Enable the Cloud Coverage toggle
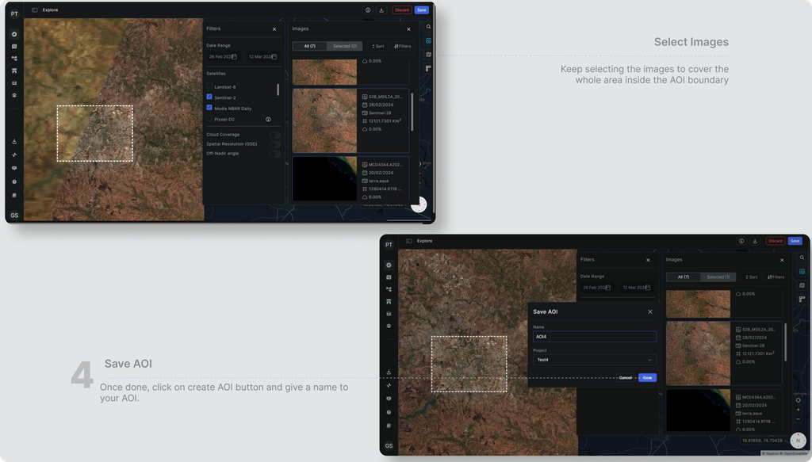The width and height of the screenshot is (812, 462). click(x=275, y=135)
